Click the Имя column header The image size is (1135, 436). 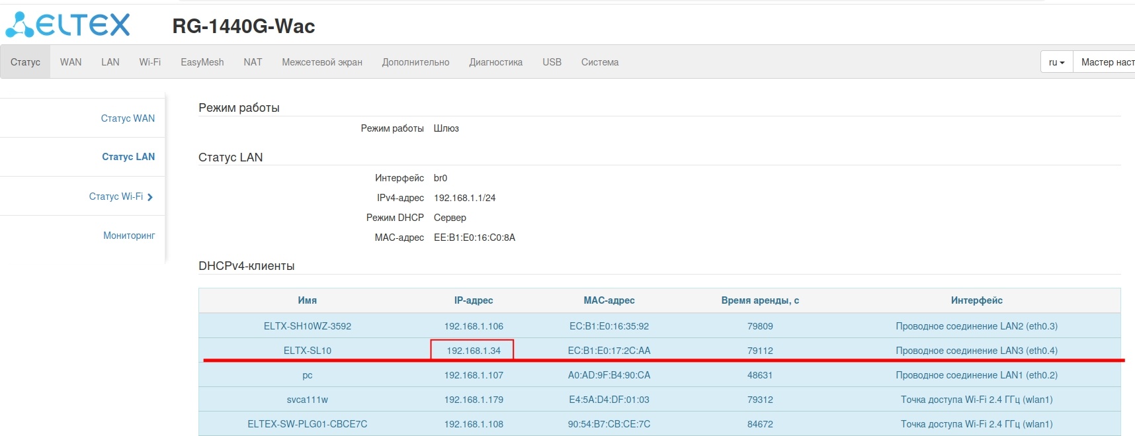click(307, 300)
